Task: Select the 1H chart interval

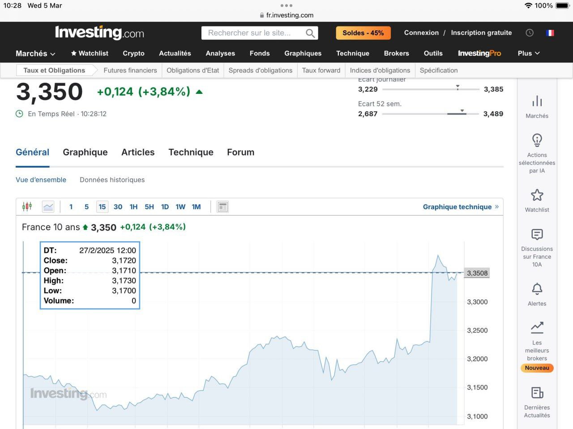Action: click(133, 206)
